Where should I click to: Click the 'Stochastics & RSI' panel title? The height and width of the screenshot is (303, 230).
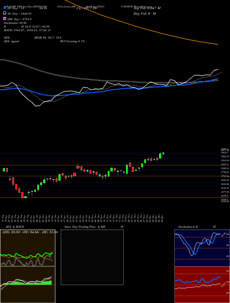pyautogui.click(x=197, y=227)
